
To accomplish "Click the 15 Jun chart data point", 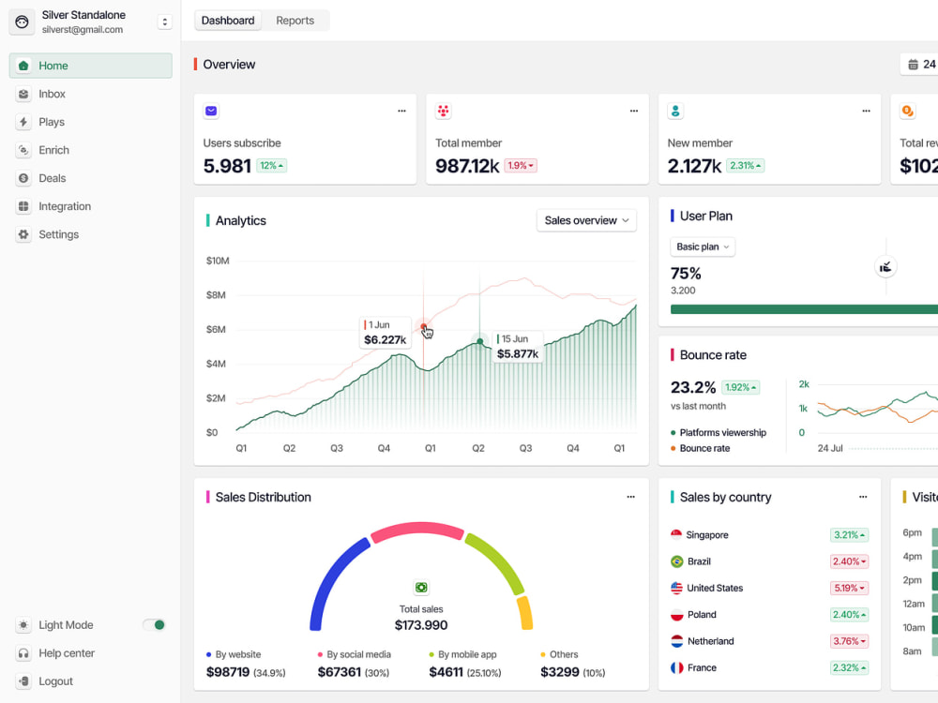I will click(x=479, y=341).
